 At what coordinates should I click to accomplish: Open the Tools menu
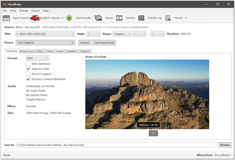pos(13,11)
